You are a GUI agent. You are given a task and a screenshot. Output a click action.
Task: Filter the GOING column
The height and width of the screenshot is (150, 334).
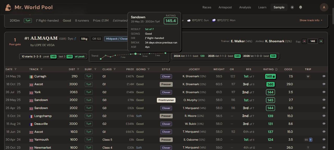pos(148,69)
